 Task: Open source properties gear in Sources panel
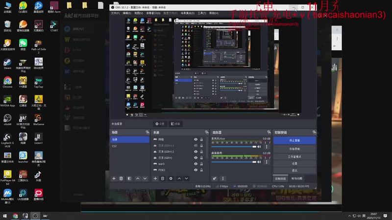tap(171, 178)
